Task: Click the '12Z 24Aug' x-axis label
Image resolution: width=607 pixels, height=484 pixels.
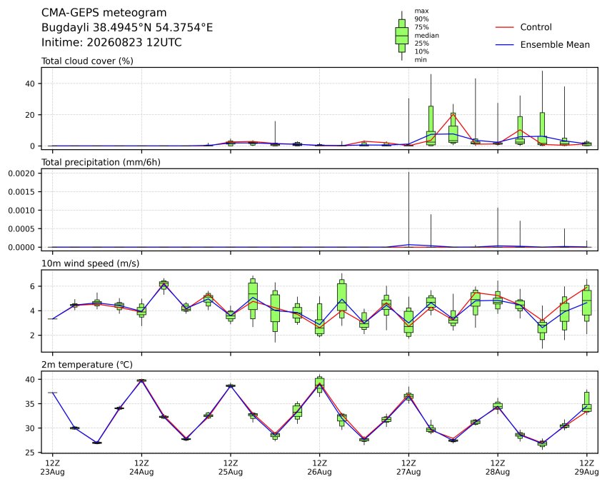Action: click(x=141, y=468)
